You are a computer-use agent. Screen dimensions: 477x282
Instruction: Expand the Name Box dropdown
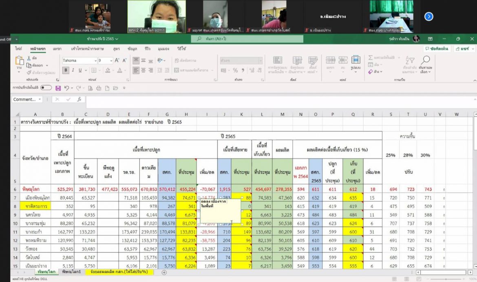pos(40,99)
